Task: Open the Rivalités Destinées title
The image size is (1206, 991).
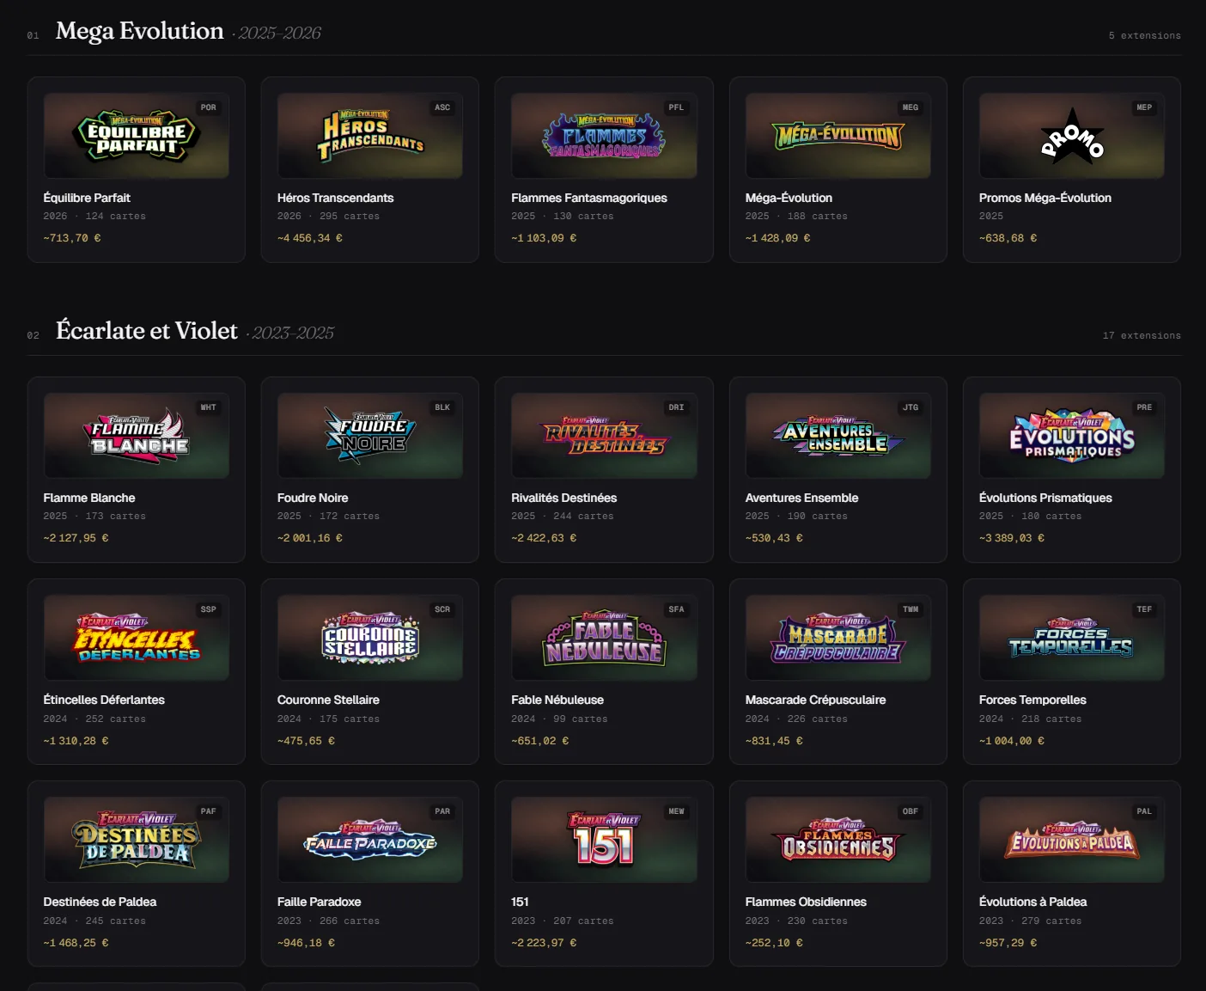Action: point(564,498)
